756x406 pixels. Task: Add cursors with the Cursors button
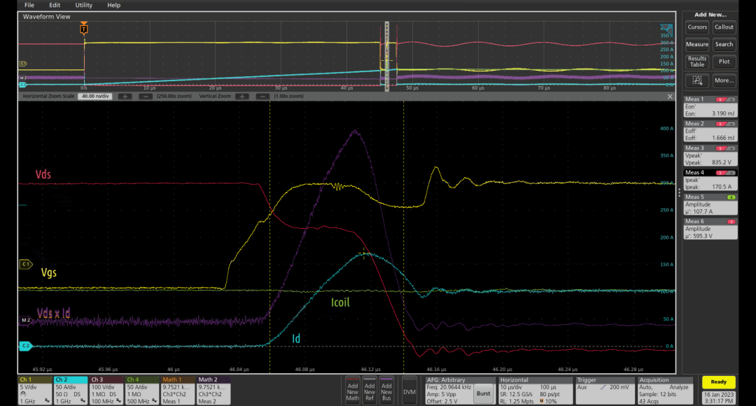(697, 27)
